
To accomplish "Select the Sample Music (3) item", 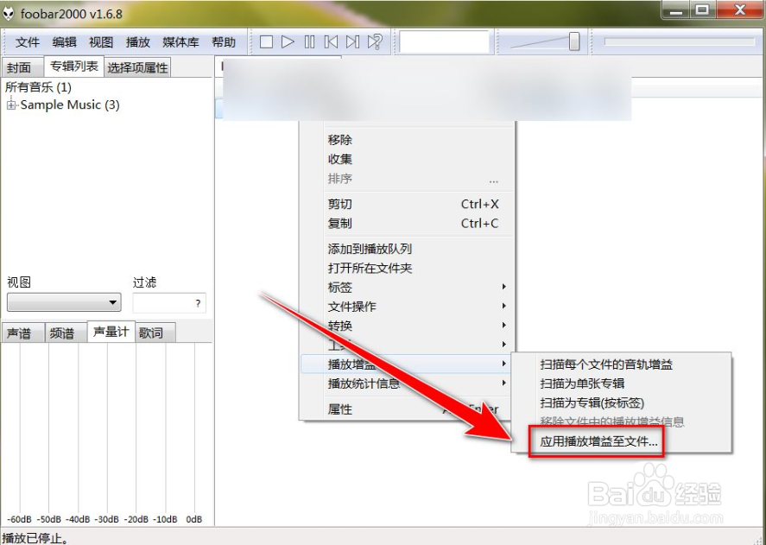I will click(x=70, y=105).
